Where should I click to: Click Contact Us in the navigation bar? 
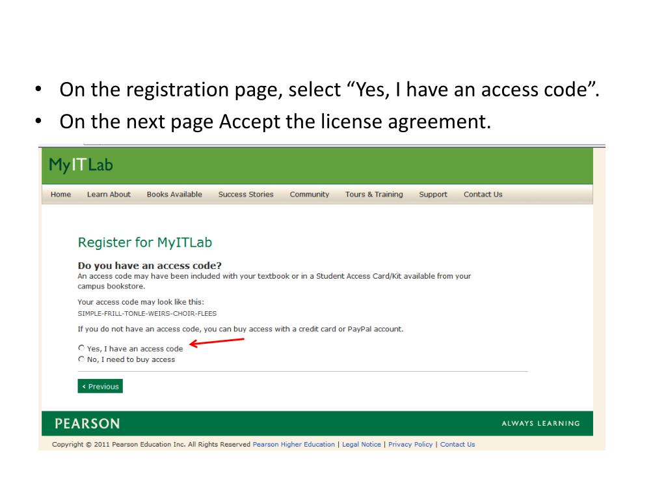click(483, 194)
